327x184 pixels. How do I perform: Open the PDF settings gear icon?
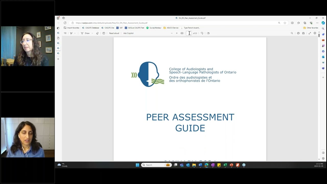pyautogui.click(x=315, y=33)
